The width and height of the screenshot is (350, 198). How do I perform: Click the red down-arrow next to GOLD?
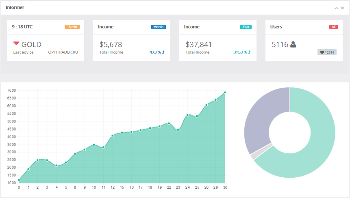click(16, 43)
